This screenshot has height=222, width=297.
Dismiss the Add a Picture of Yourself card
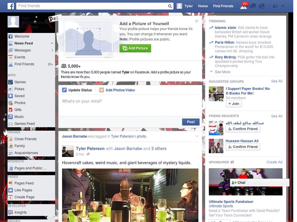pyautogui.click(x=197, y=21)
